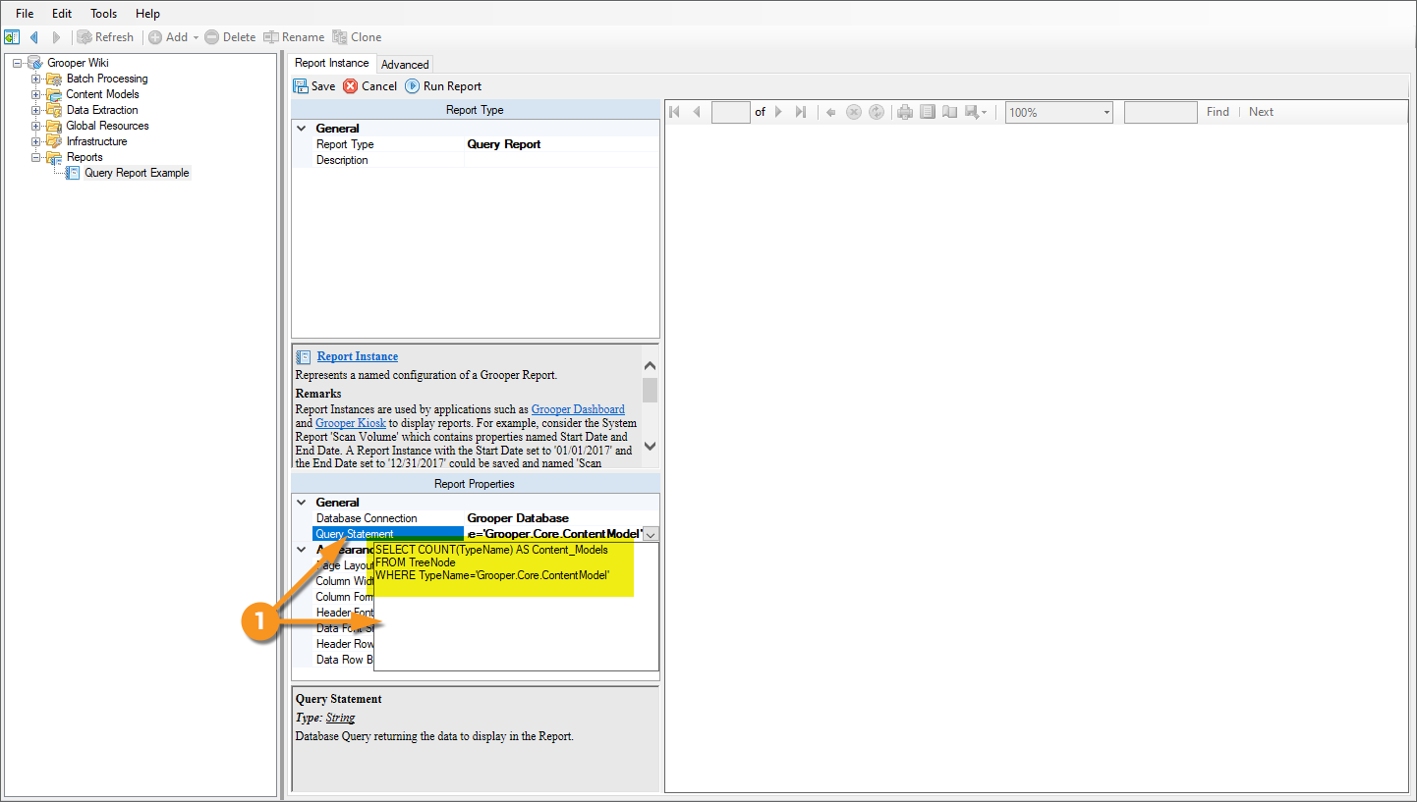Click the Run Report play icon
The width and height of the screenshot is (1417, 802).
[413, 86]
